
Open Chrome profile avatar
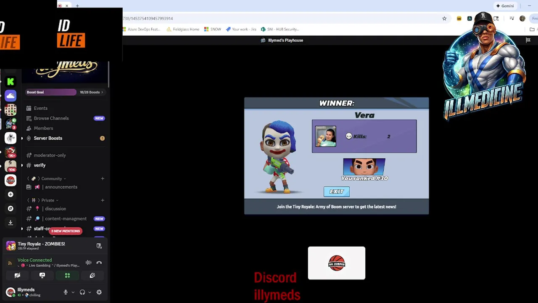tap(522, 19)
